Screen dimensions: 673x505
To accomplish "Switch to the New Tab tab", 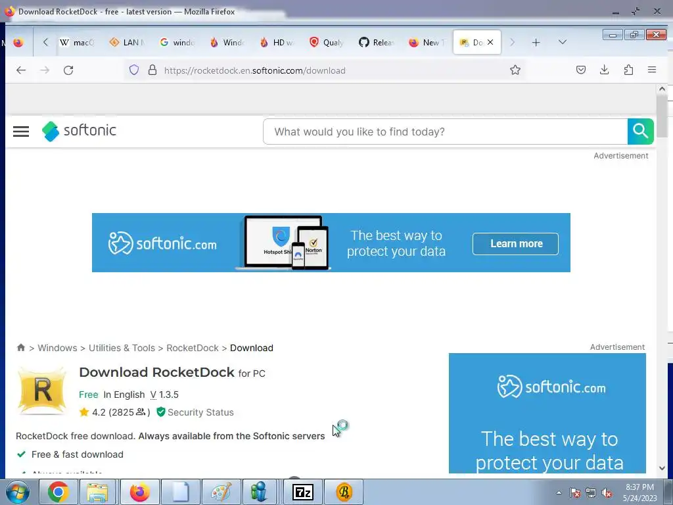I will pos(426,42).
